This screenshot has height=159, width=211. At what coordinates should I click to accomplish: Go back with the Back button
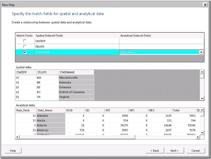pyautogui.click(x=155, y=151)
